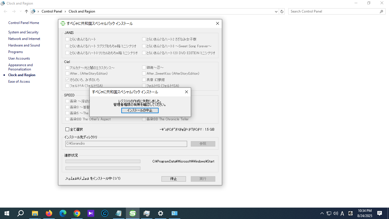Open the Windows Start menu
389x219 pixels.
coord(7,213)
